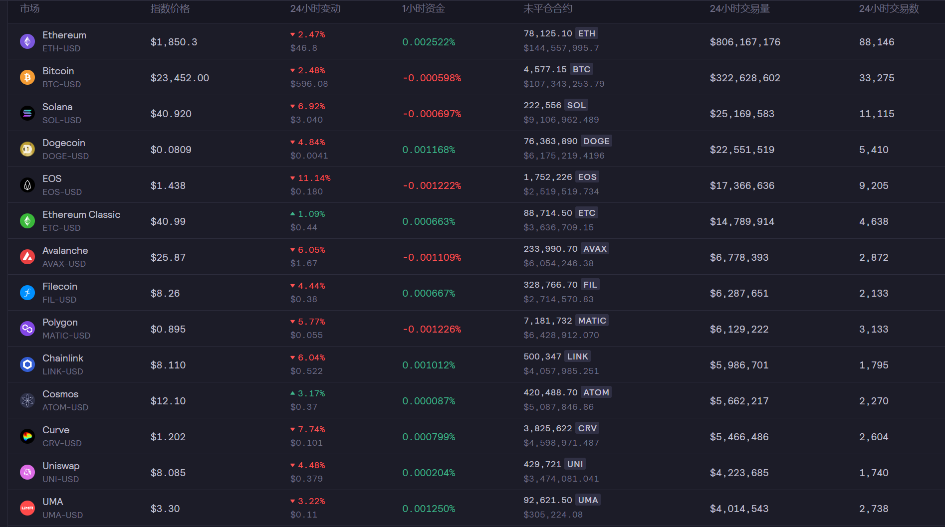945x527 pixels.
Task: Click the Avalanche coin icon
Action: pyautogui.click(x=27, y=257)
